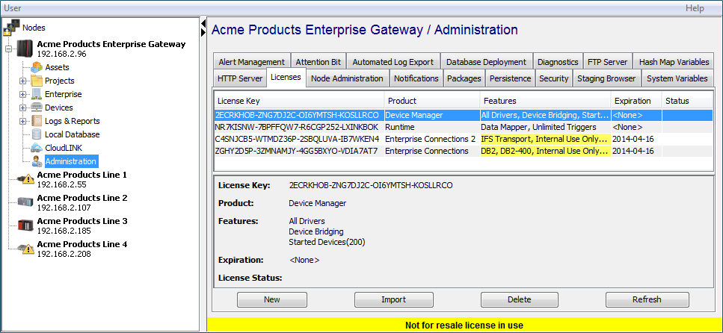Select the Assets tree item
Screen dimensions: 723x333
(x=57, y=67)
